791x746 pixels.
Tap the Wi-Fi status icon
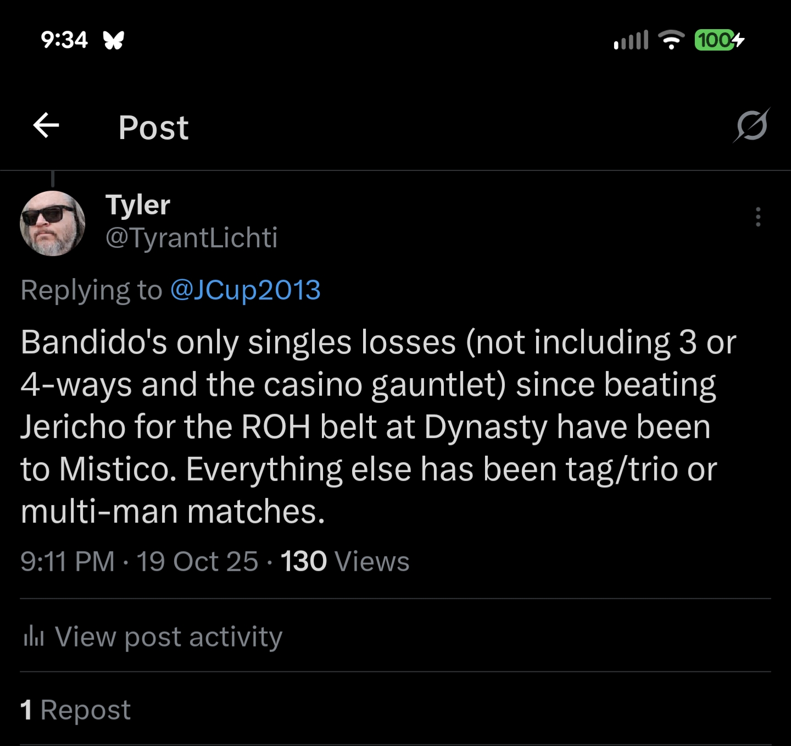pos(671,40)
